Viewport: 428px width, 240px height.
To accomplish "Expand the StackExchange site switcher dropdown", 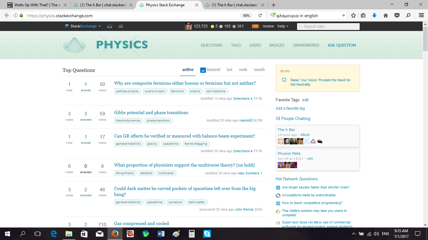I will click(x=83, y=26).
